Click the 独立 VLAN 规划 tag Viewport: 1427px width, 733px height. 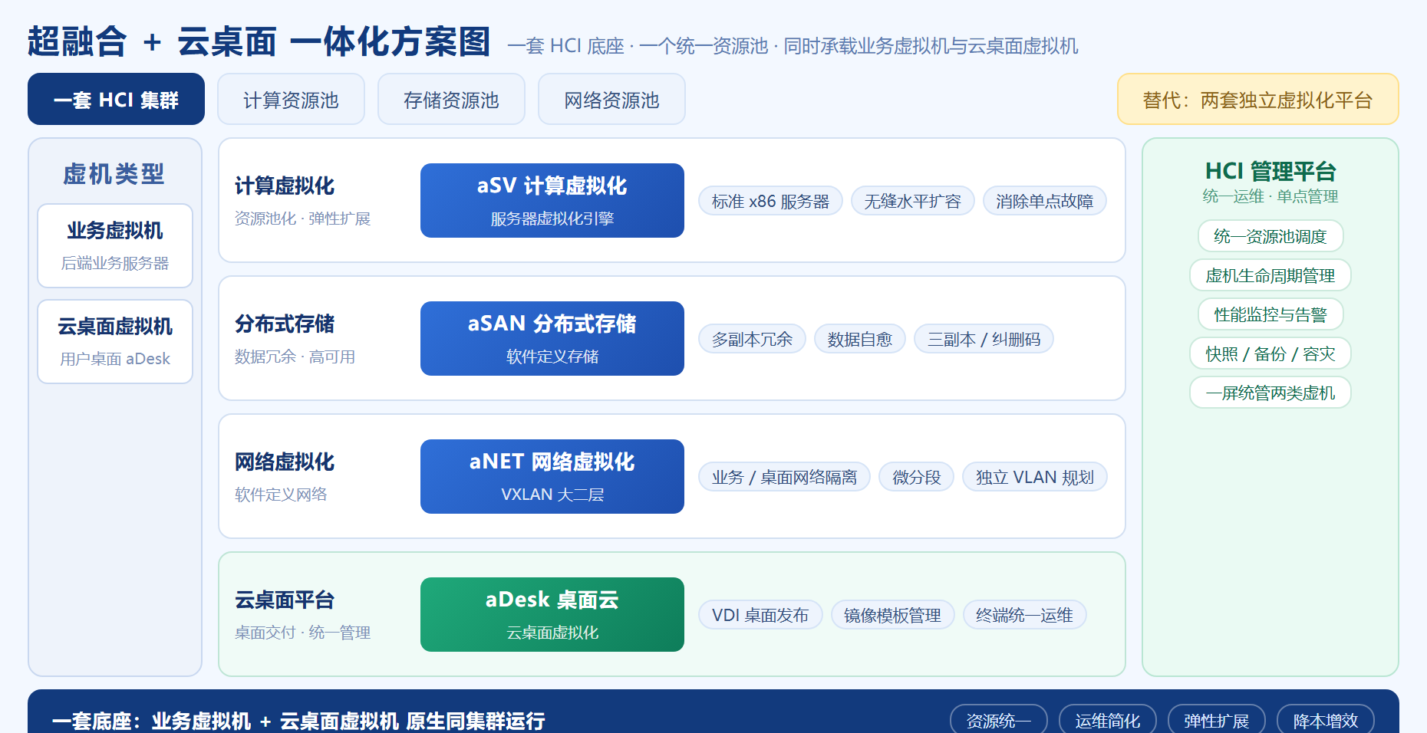pos(1035,477)
